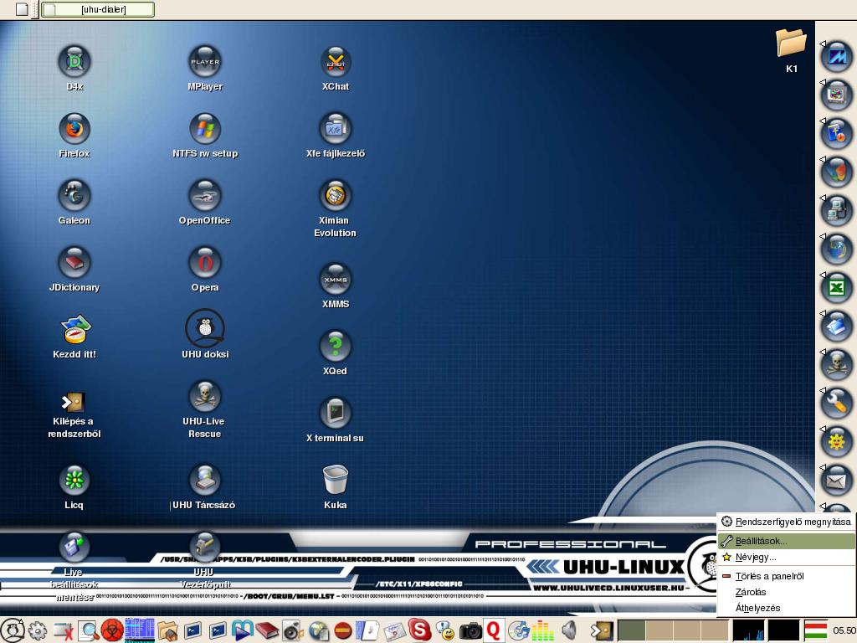The width and height of the screenshot is (857, 643).
Task: Choose Áthelyezés in the context menu
Action: 787,608
